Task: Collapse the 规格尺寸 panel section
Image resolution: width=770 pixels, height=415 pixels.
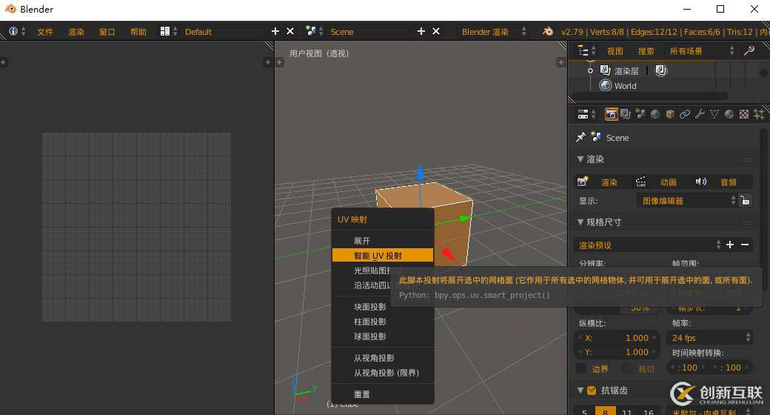Action: [581, 222]
